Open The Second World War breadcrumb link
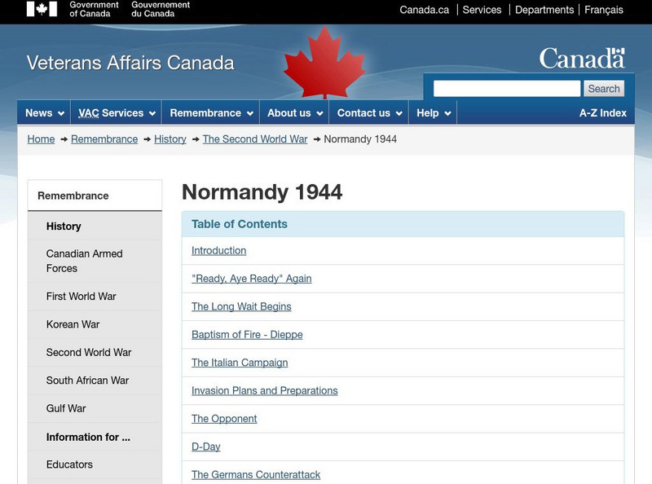This screenshot has height=484, width=652. point(255,139)
